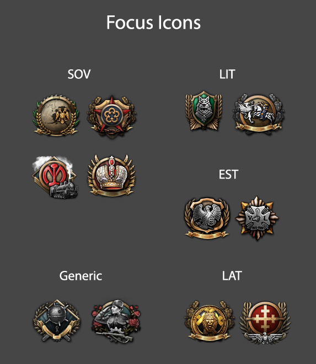Image resolution: width=316 pixels, height=364 pixels.
Task: Select the silver eagle beneath the red cross icon
Action: (265, 338)
